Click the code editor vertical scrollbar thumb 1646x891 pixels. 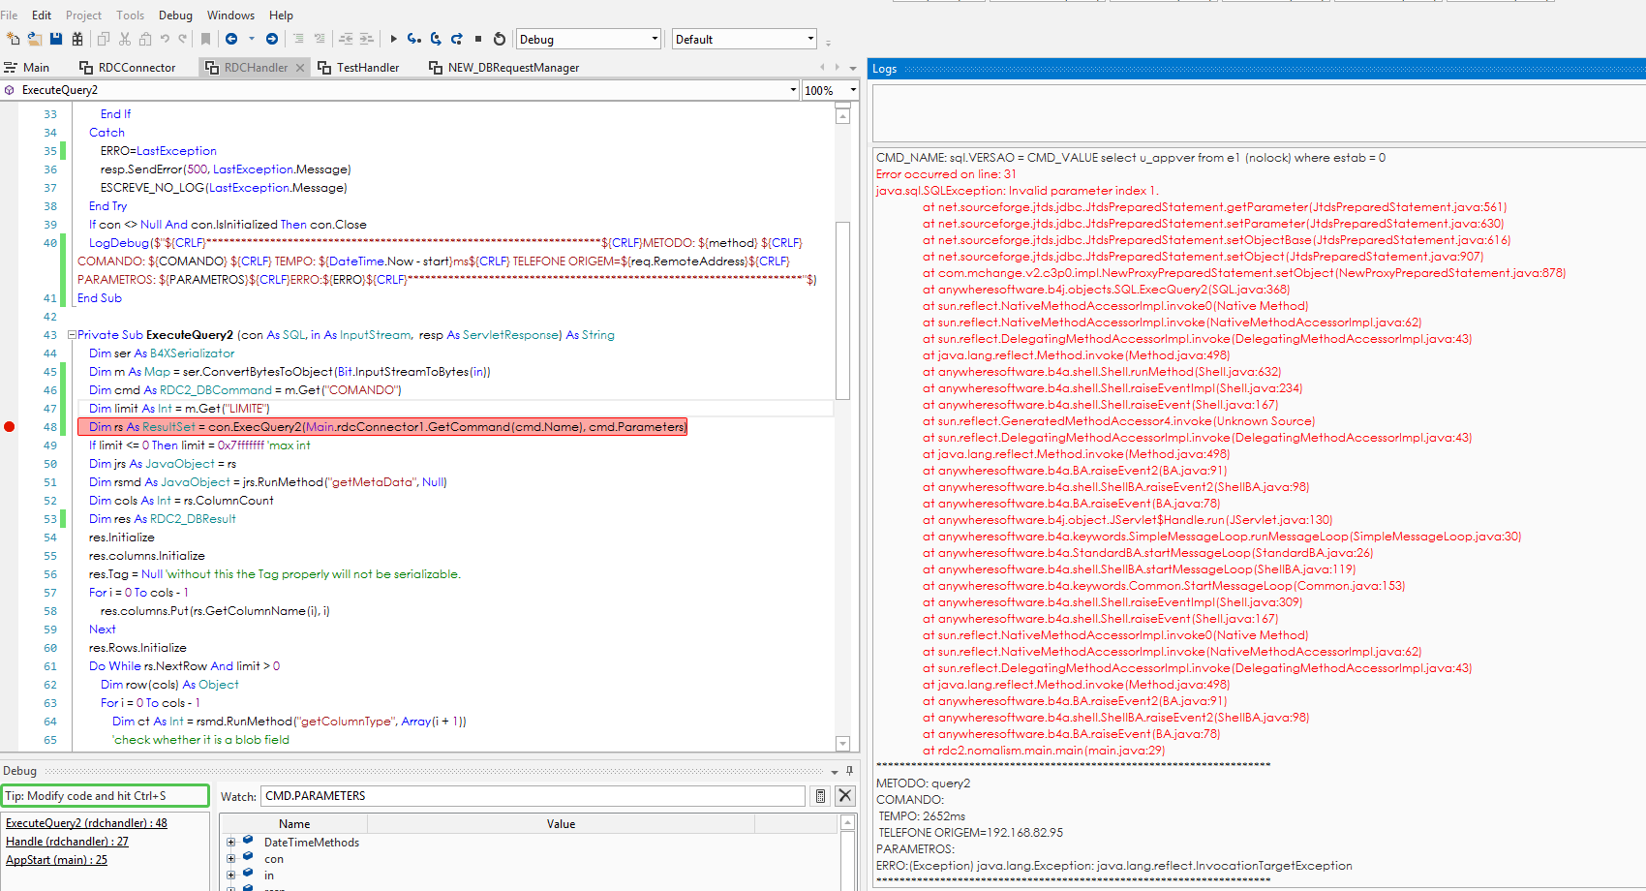point(842,310)
